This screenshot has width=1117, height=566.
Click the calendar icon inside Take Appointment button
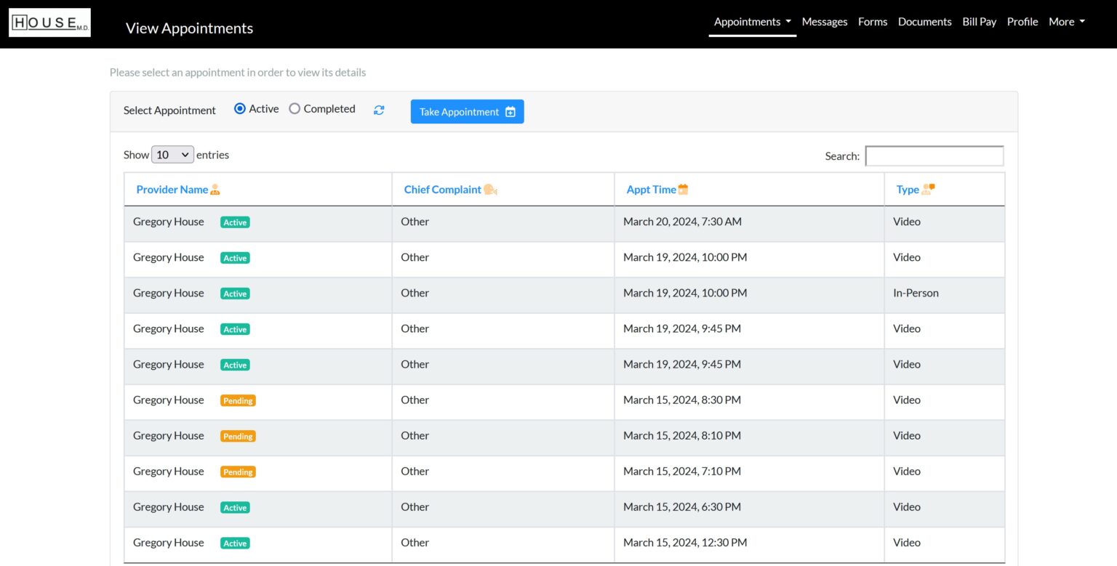coord(510,111)
